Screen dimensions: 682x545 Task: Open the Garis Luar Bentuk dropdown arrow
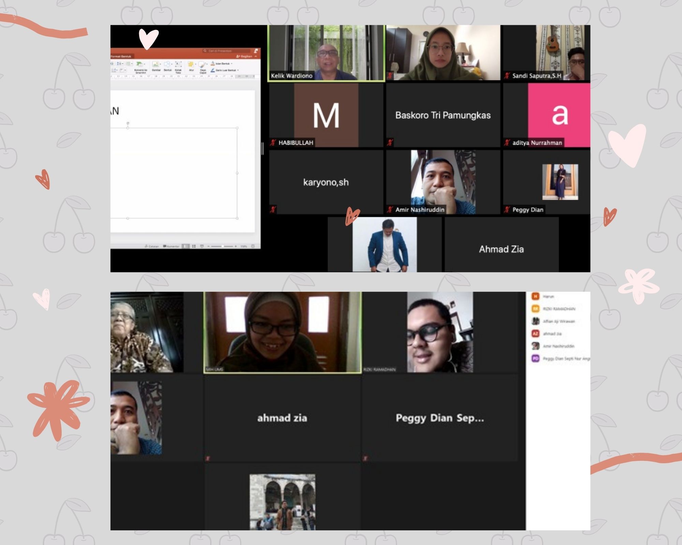pos(238,70)
